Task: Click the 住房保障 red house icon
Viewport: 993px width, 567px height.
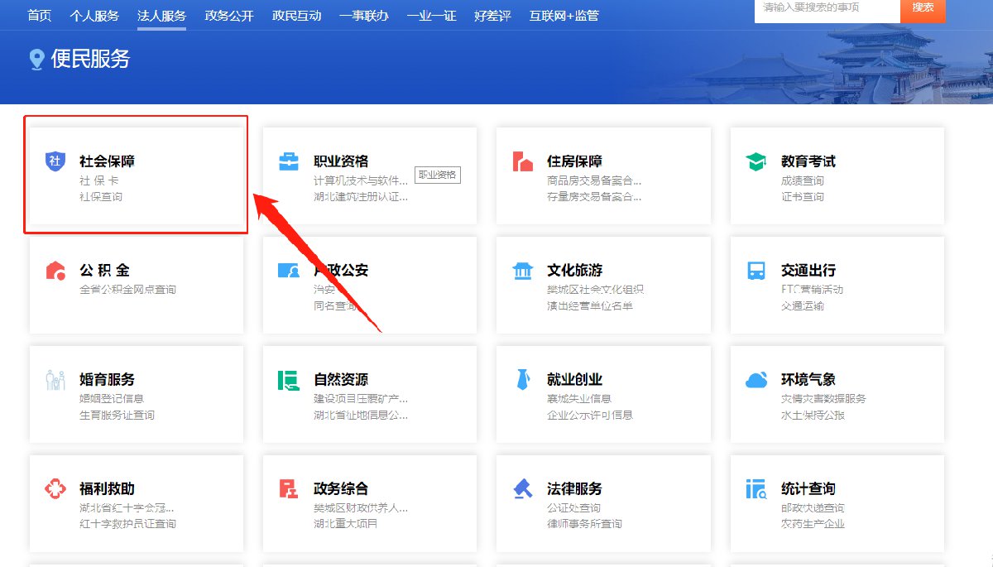Action: [x=522, y=161]
